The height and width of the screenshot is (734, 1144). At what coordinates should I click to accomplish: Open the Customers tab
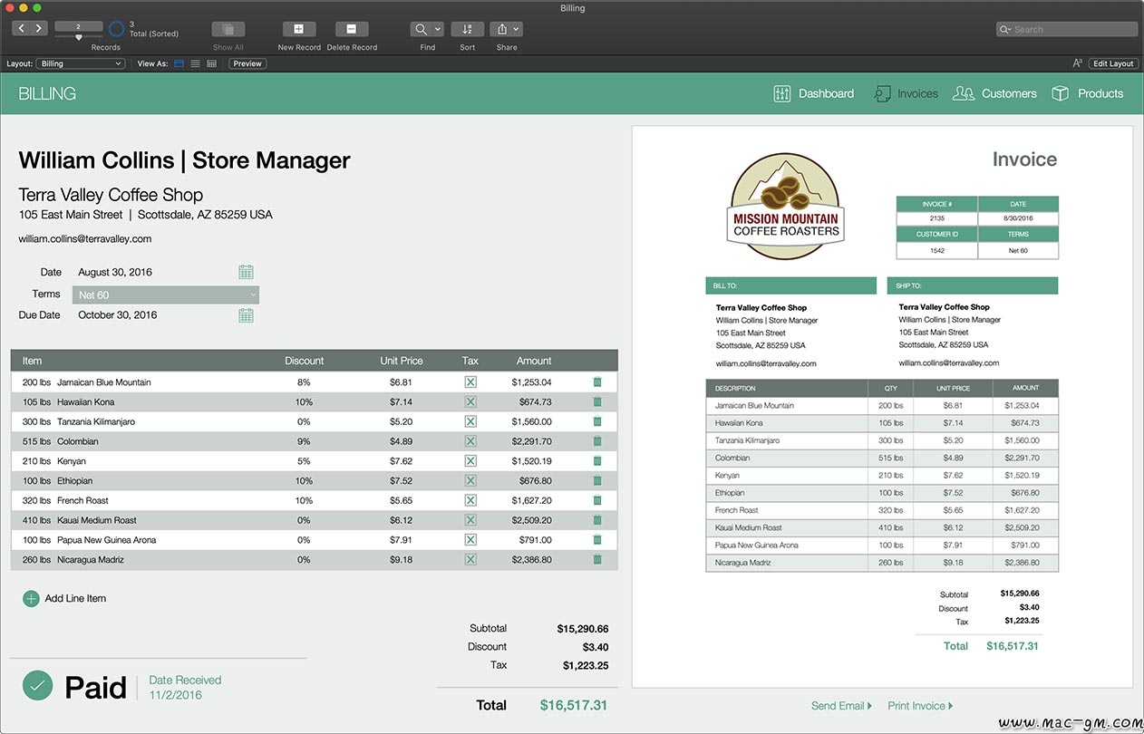coord(994,93)
